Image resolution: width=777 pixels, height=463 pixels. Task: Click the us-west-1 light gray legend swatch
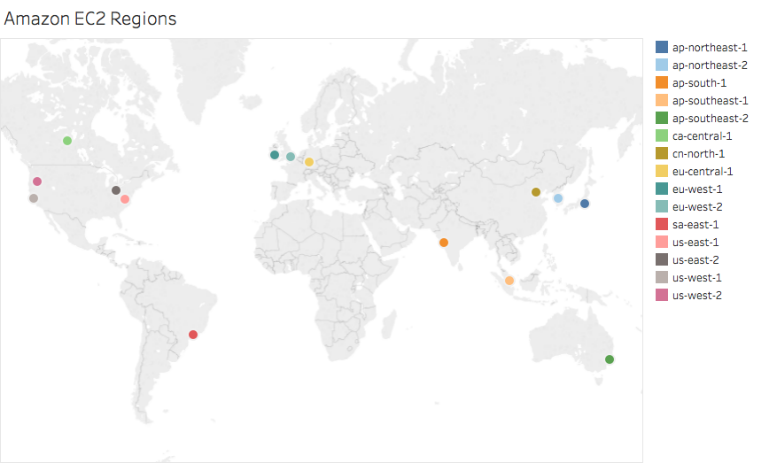pos(662,277)
